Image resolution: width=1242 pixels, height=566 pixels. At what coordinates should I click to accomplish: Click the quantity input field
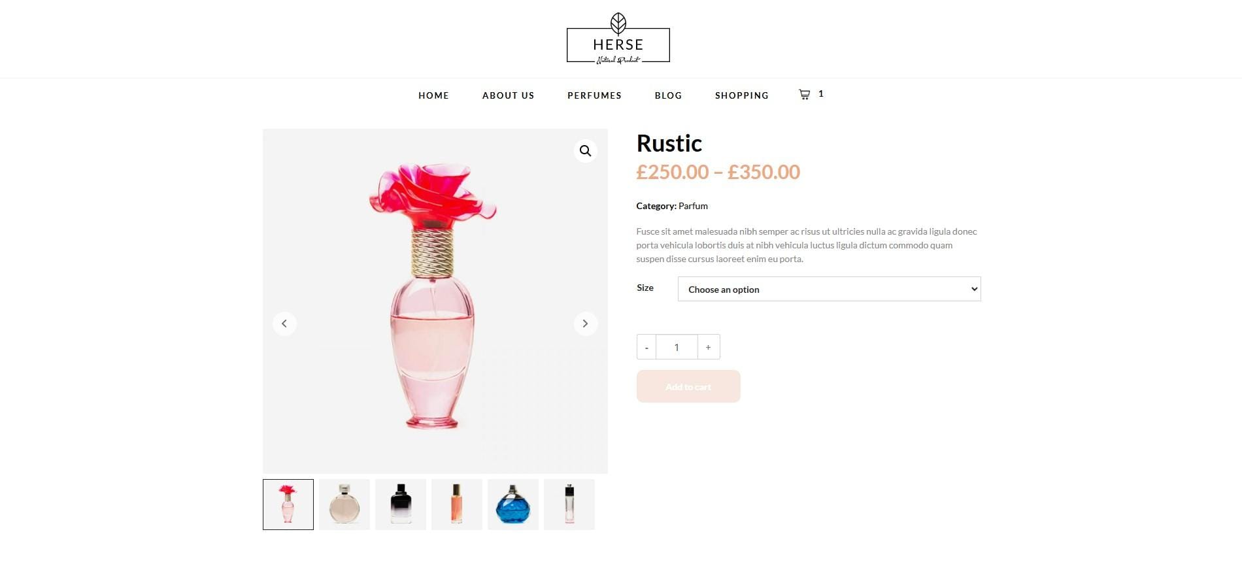click(677, 347)
